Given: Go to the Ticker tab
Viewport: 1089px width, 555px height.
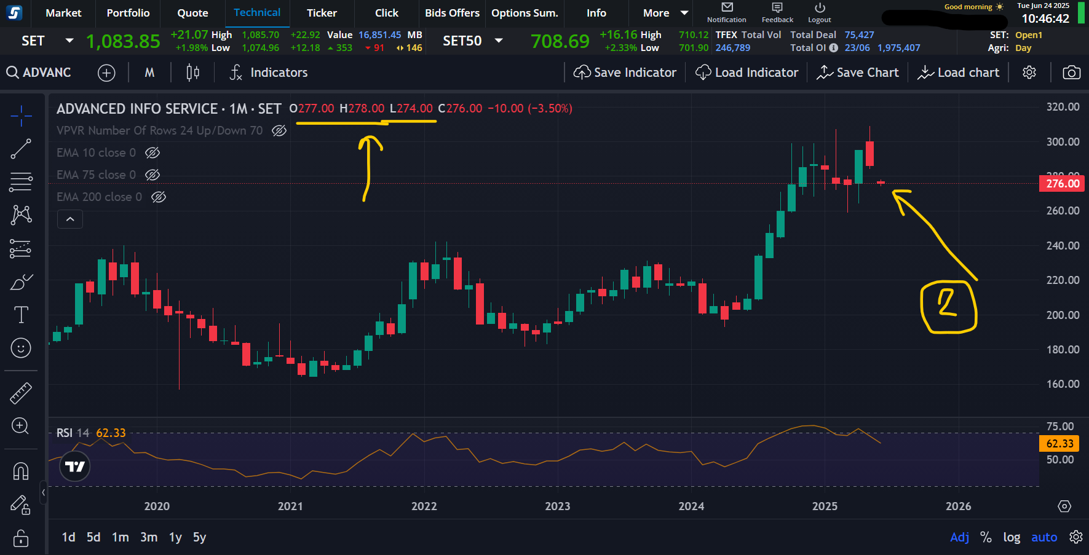Looking at the screenshot, I should [x=322, y=13].
